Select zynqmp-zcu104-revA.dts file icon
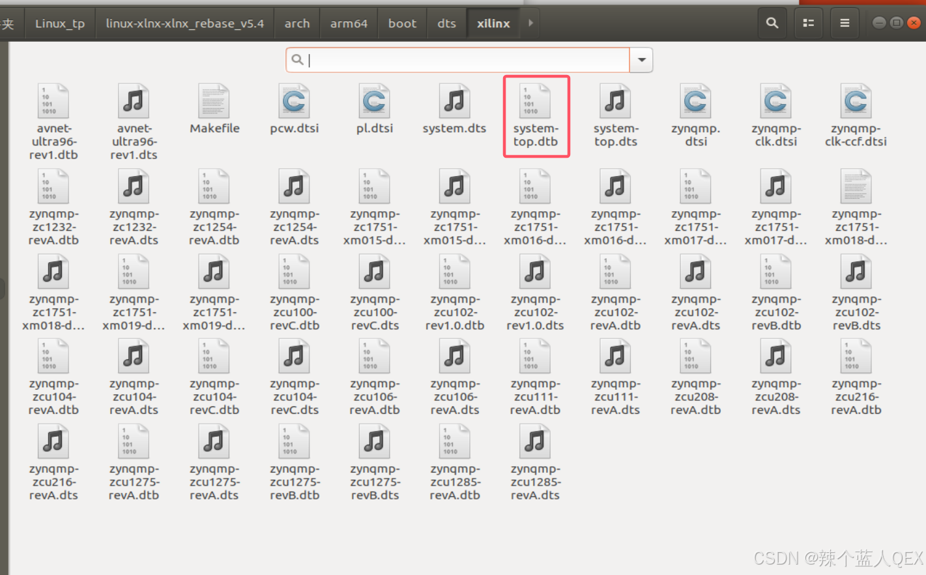 [134, 357]
